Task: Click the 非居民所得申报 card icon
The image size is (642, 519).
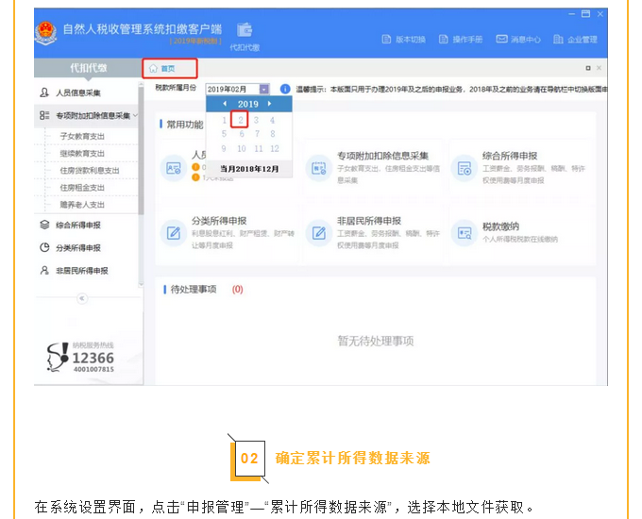Action: 318,232
